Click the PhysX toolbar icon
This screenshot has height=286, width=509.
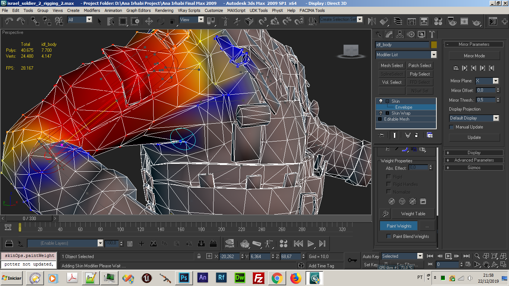230,244
